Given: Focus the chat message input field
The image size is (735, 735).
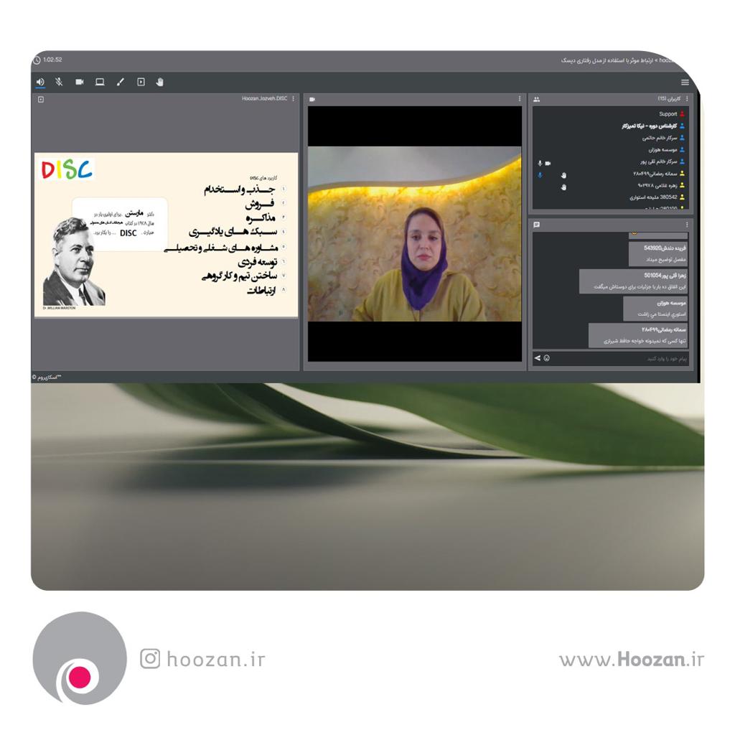Looking at the screenshot, I should point(619,359).
